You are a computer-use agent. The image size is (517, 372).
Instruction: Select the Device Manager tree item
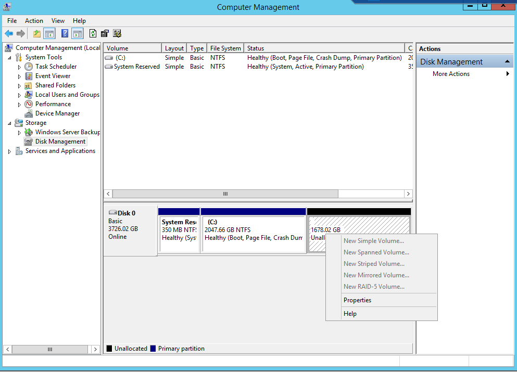(x=57, y=113)
